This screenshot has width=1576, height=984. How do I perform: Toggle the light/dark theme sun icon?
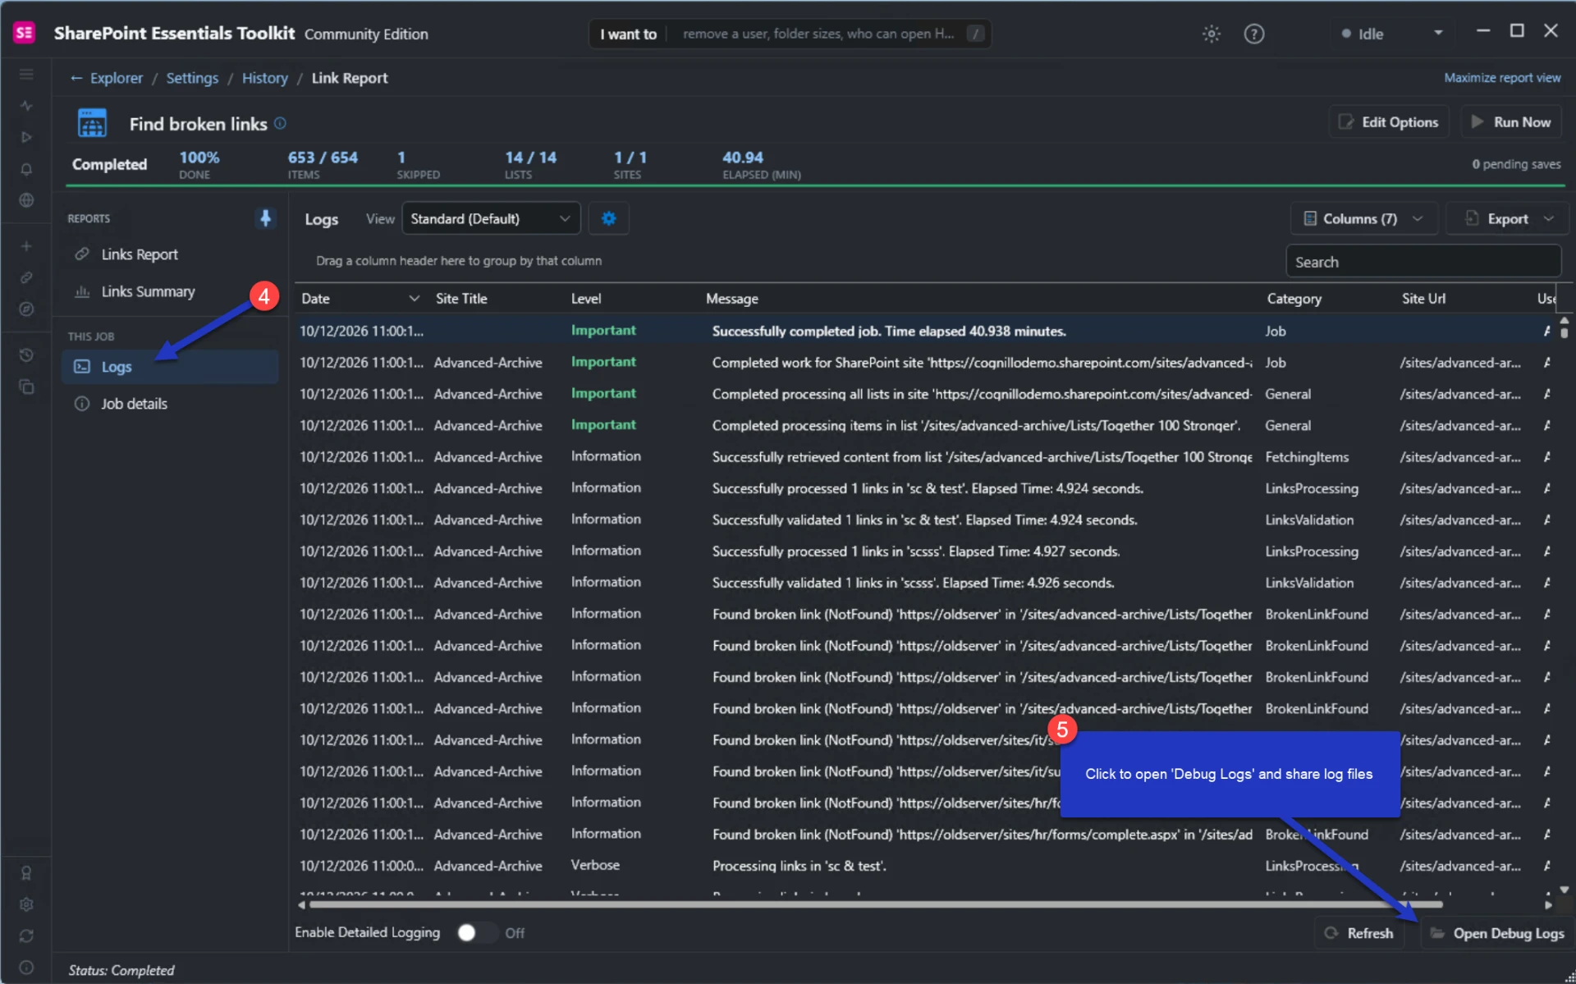click(1212, 34)
